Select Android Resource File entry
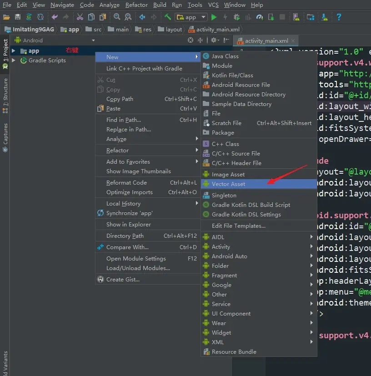Image resolution: width=371 pixels, height=376 pixels. [259, 85]
